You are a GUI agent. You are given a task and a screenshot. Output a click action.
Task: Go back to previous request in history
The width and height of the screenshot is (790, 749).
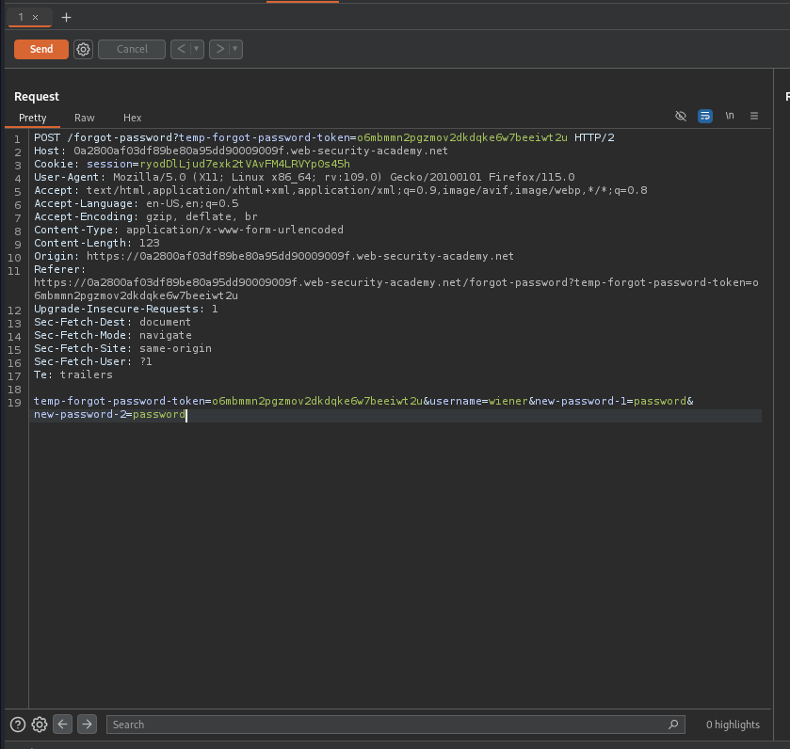181,49
